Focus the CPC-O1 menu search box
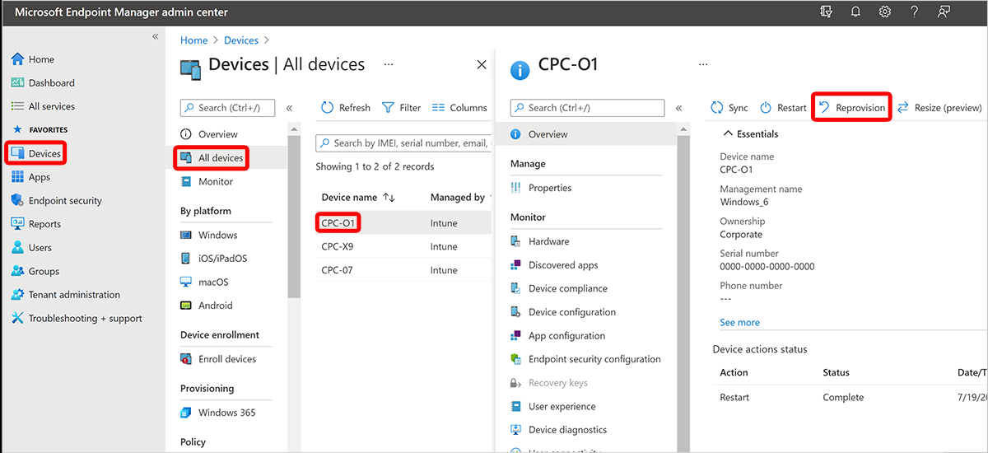Image resolution: width=988 pixels, height=453 pixels. [587, 108]
